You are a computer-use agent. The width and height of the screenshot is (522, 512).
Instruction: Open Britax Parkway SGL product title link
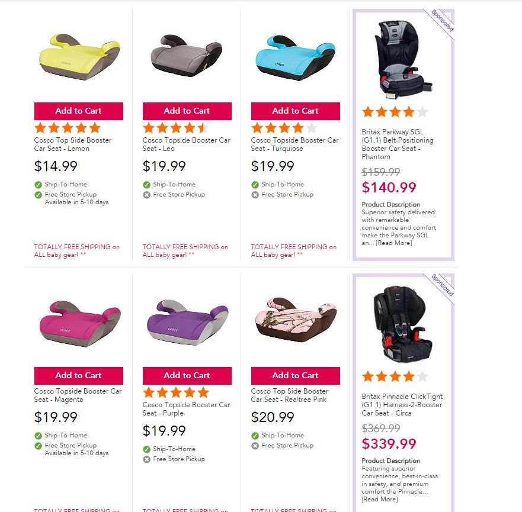(x=398, y=144)
